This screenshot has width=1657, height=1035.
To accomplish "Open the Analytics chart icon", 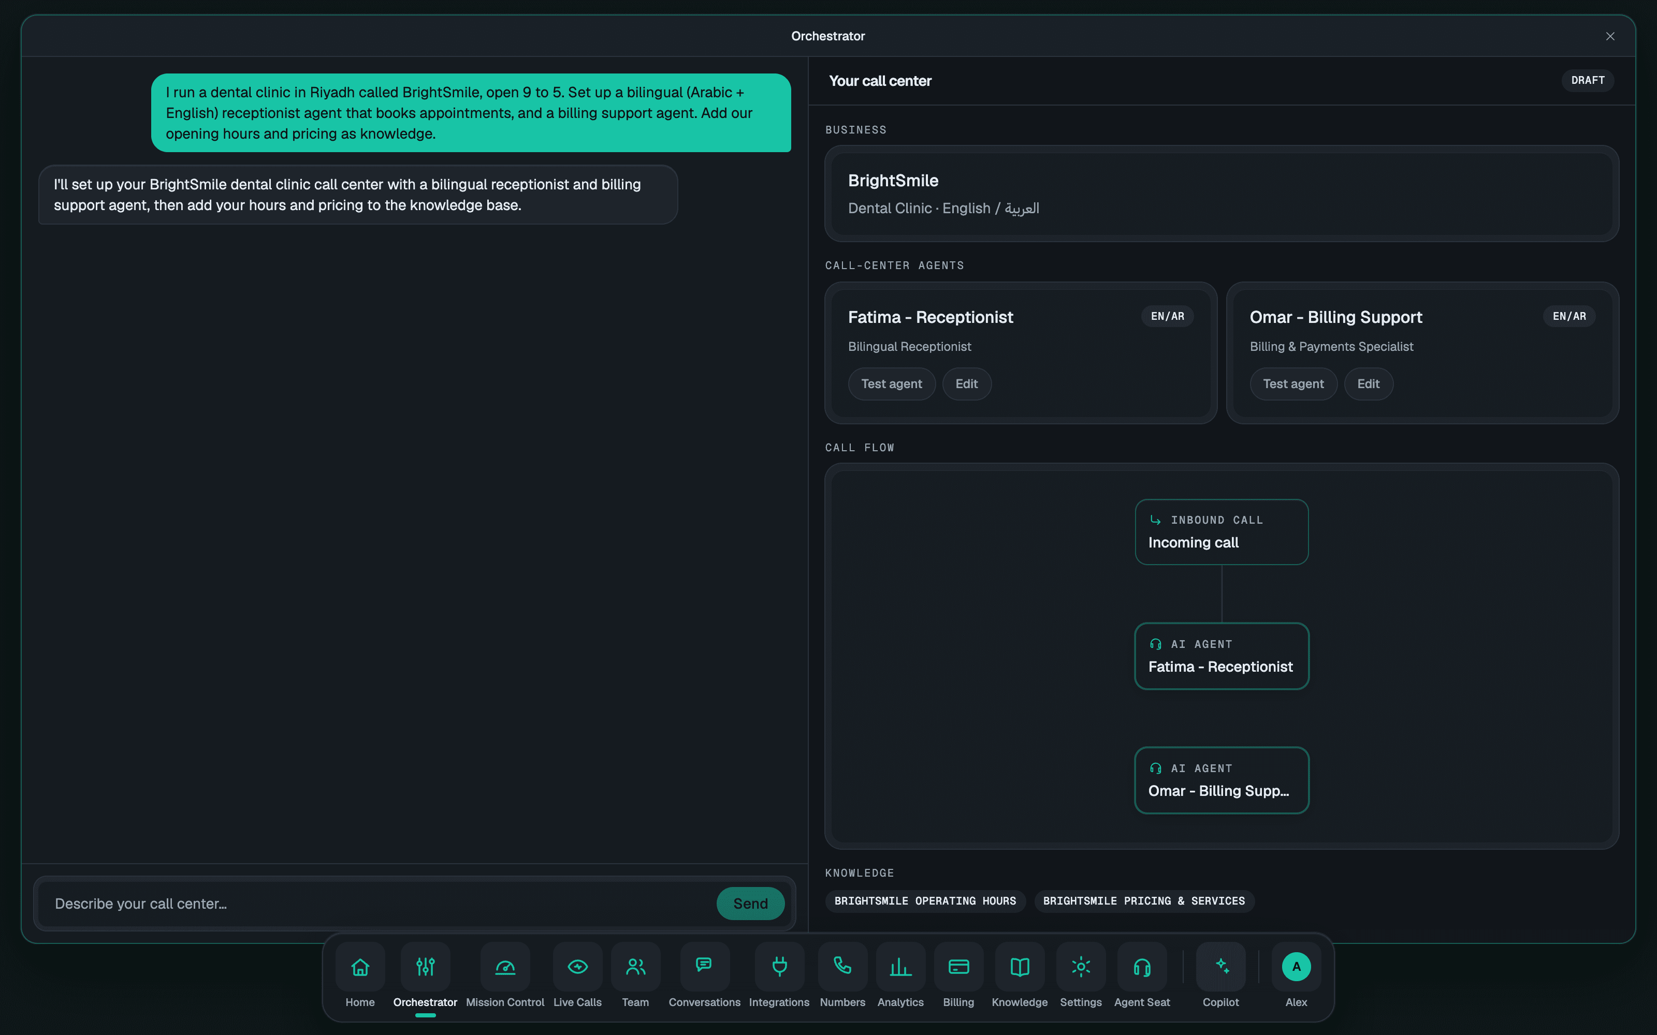I will click(x=900, y=967).
